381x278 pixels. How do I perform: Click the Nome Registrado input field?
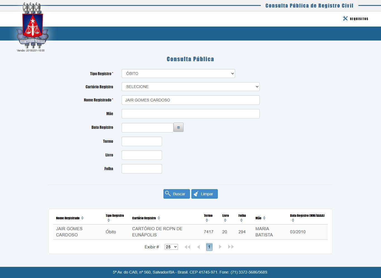[191, 100]
